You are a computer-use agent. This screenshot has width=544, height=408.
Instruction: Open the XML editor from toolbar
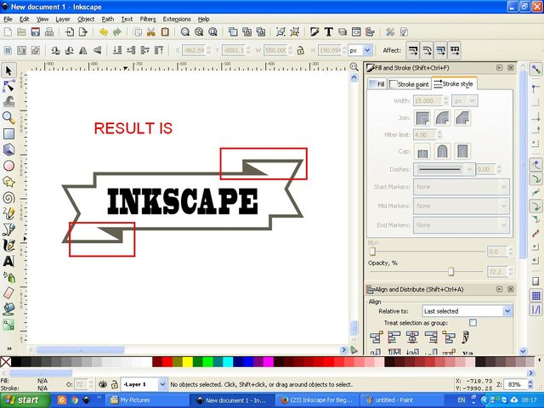(356, 32)
